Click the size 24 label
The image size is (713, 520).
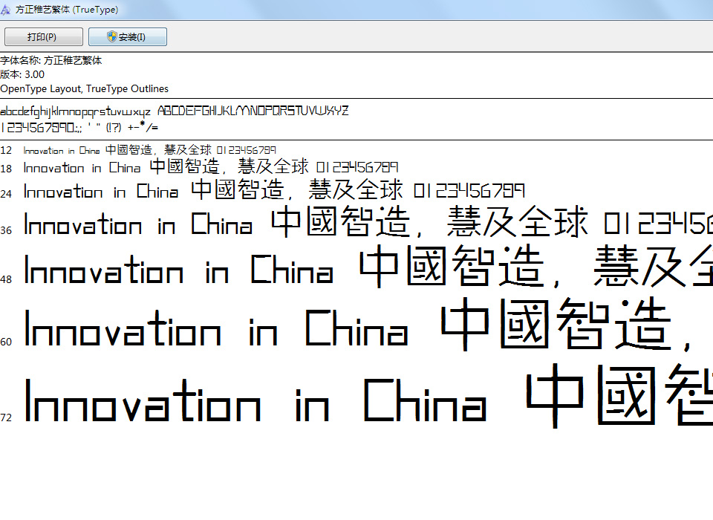(x=6, y=194)
